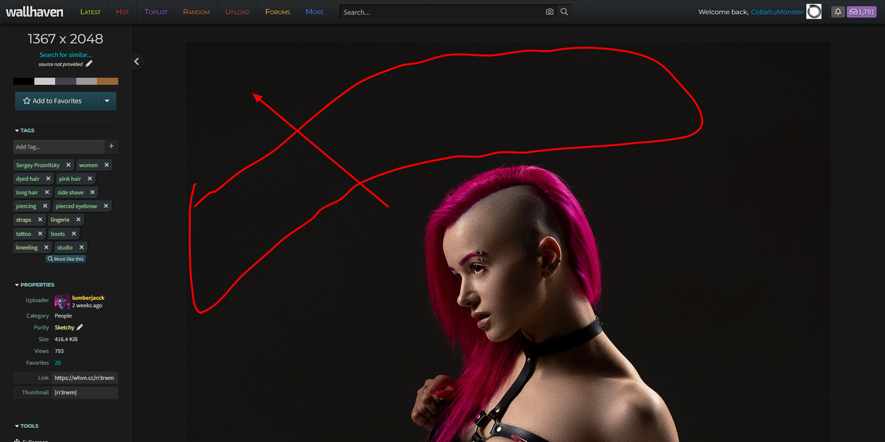Click the magnifier search button

point(564,12)
